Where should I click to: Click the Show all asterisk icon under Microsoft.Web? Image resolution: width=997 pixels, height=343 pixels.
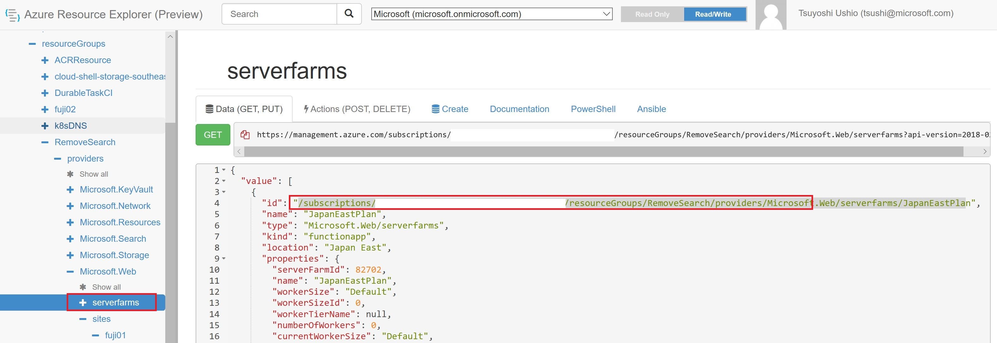tap(83, 287)
